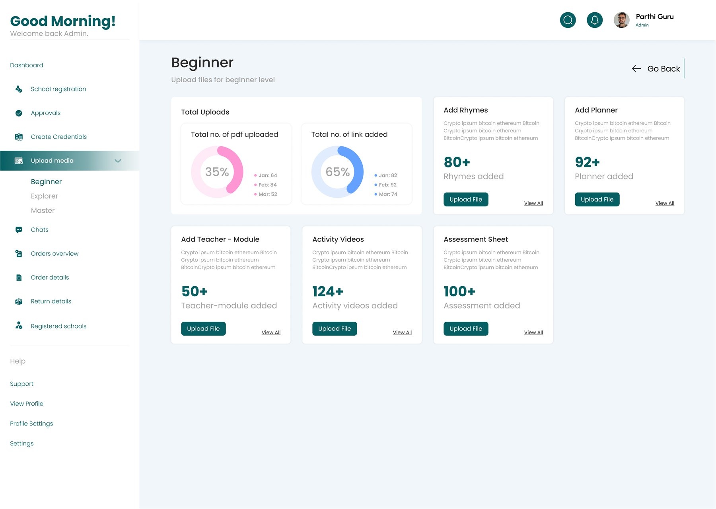The height and width of the screenshot is (509, 716).
Task: Open Orders overview in sidebar
Action: point(55,254)
